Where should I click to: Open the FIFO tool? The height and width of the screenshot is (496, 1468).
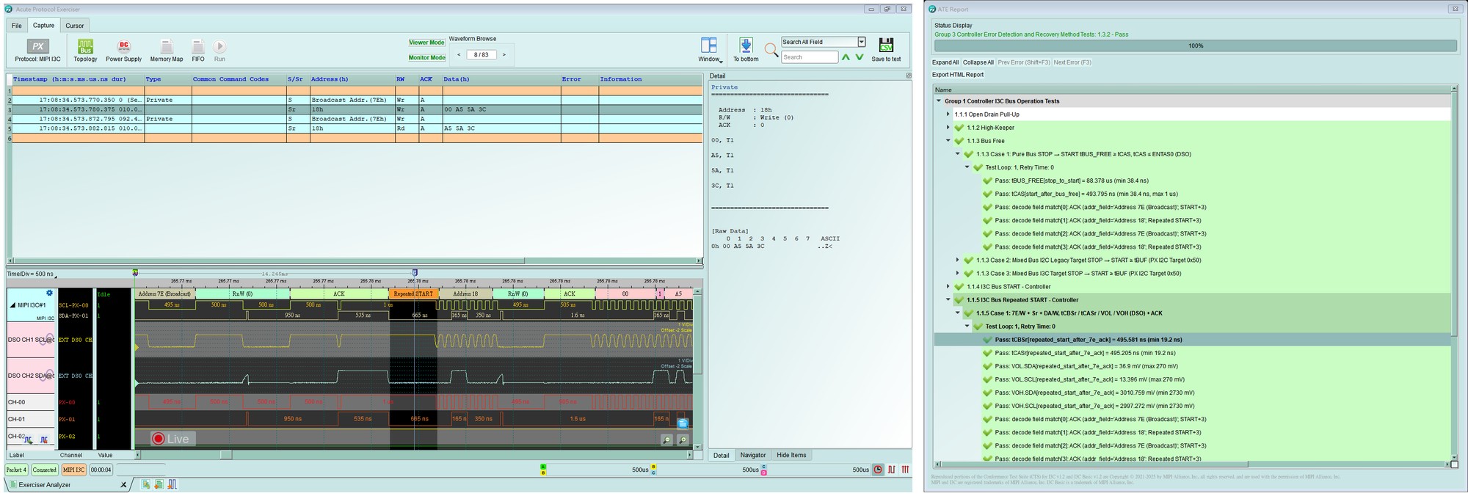click(x=198, y=51)
